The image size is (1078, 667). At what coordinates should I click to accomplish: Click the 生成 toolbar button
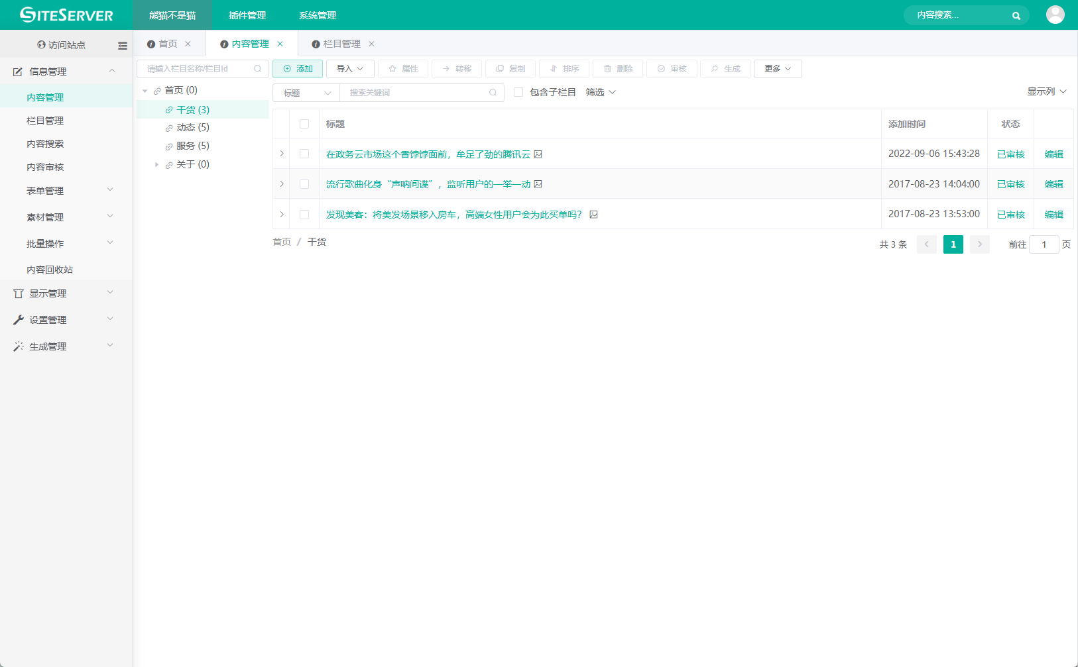725,69
